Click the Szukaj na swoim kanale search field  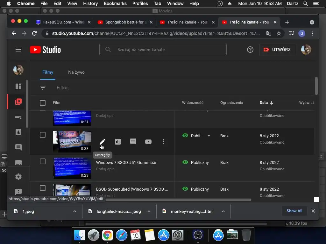click(163, 50)
